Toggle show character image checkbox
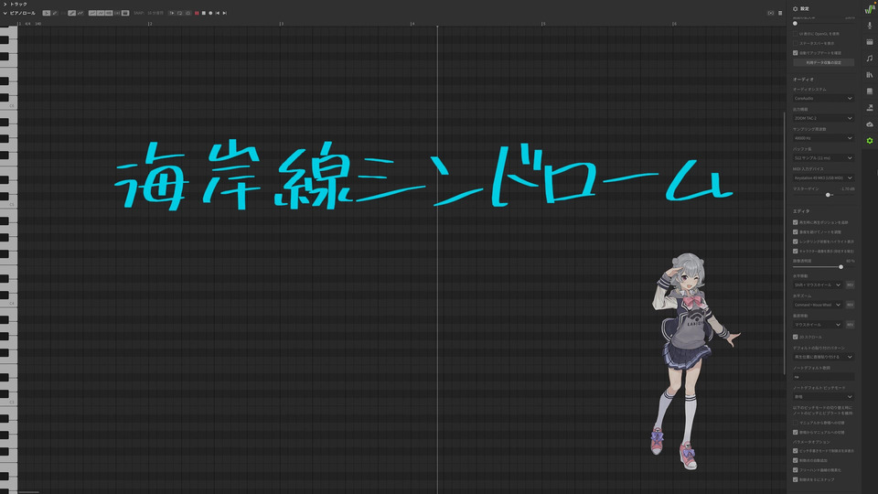The height and width of the screenshot is (494, 878). 795,251
